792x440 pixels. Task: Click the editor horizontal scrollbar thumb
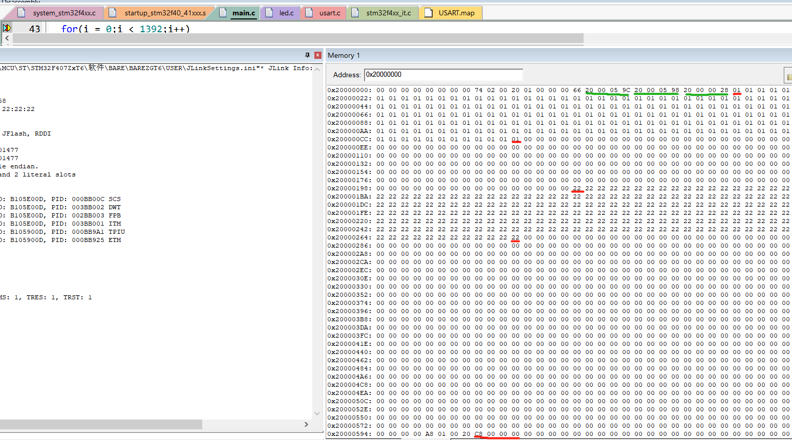pyautogui.click(x=298, y=38)
